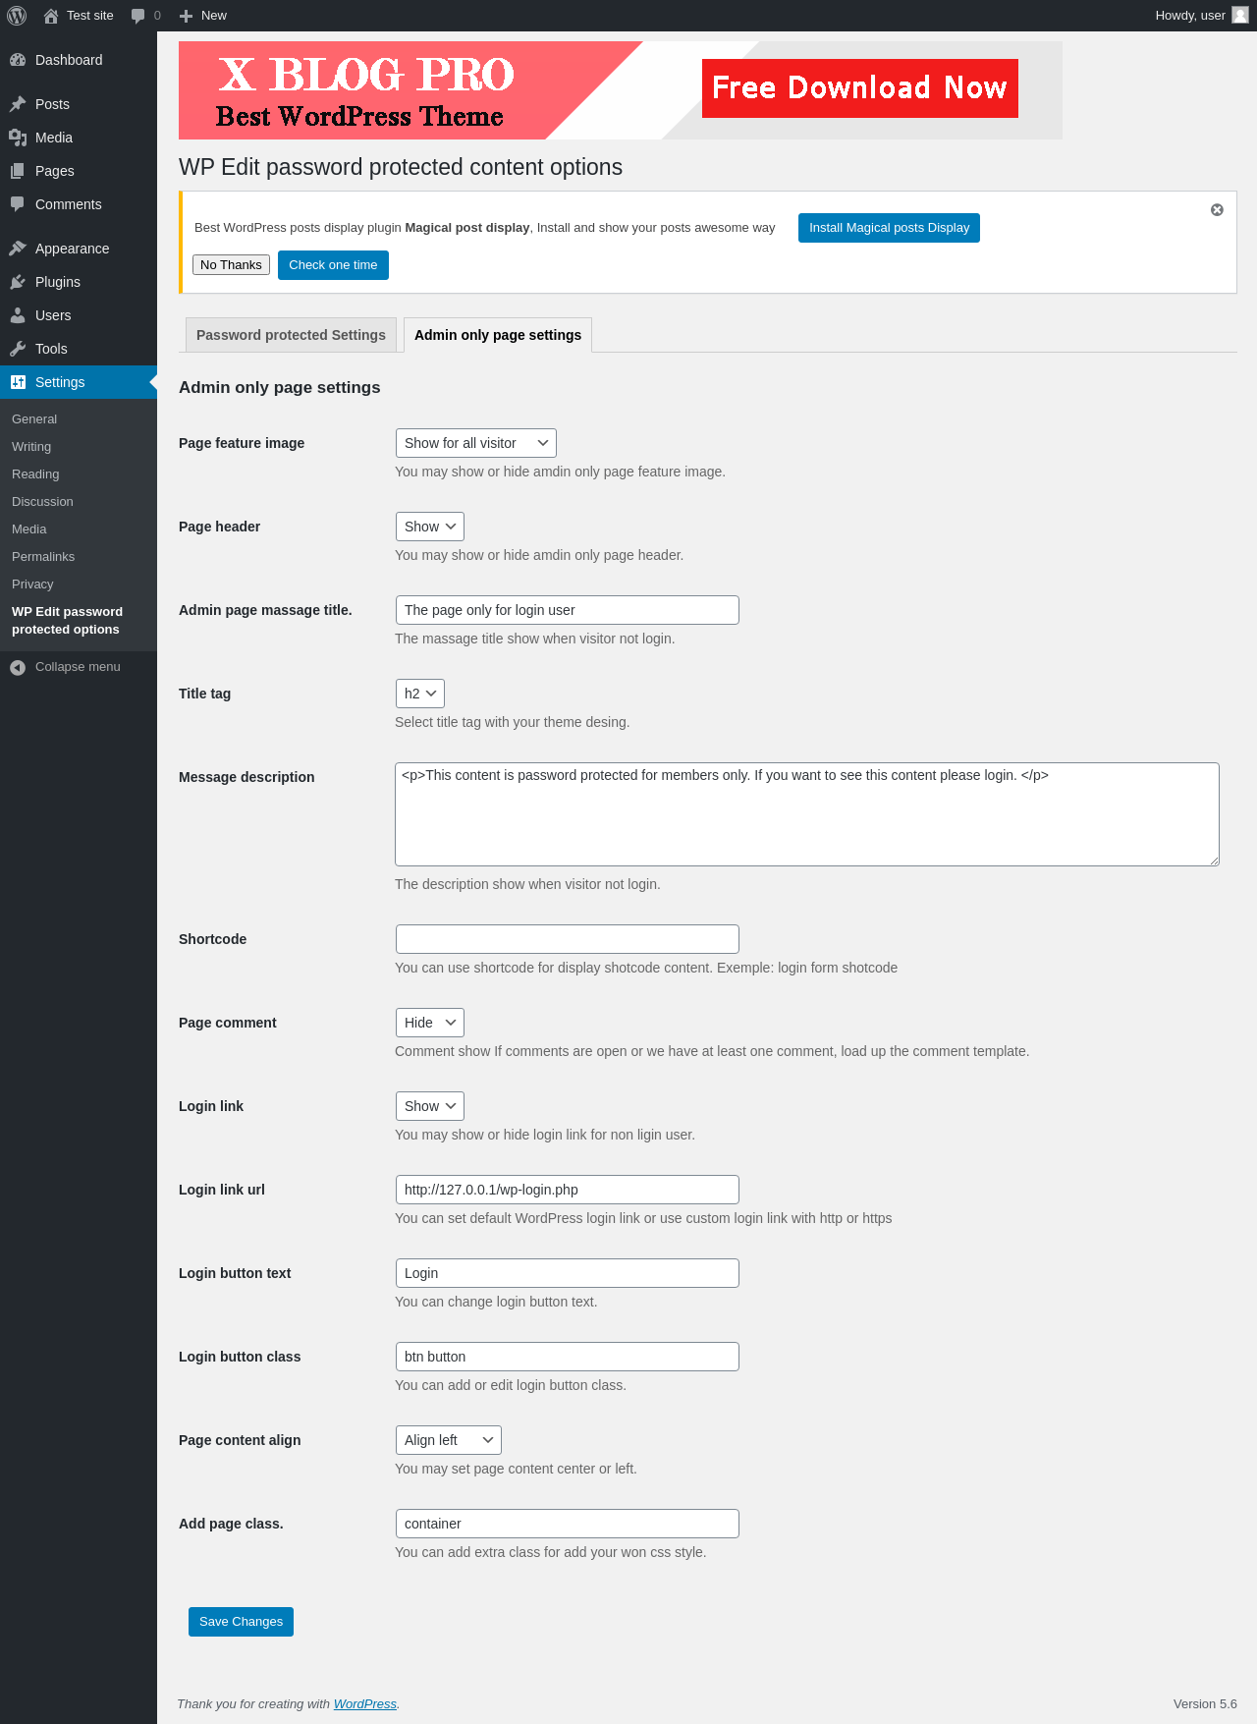Click the No Thanks button
This screenshot has height=1724, width=1257.
tap(231, 265)
